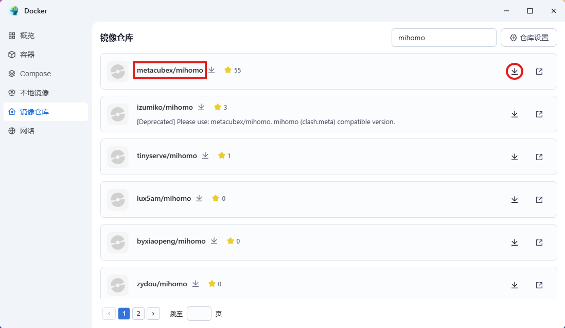The height and width of the screenshot is (328, 565).
Task: Download the zydou/mihomo image
Action: (x=514, y=285)
